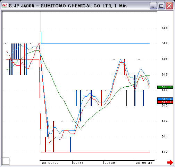Click the green 844.1 price label
175x167 pixels.
pos(165,87)
